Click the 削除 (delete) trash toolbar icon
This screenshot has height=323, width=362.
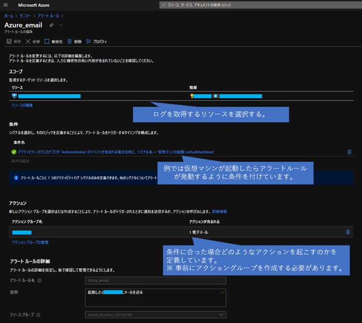pos(74,41)
